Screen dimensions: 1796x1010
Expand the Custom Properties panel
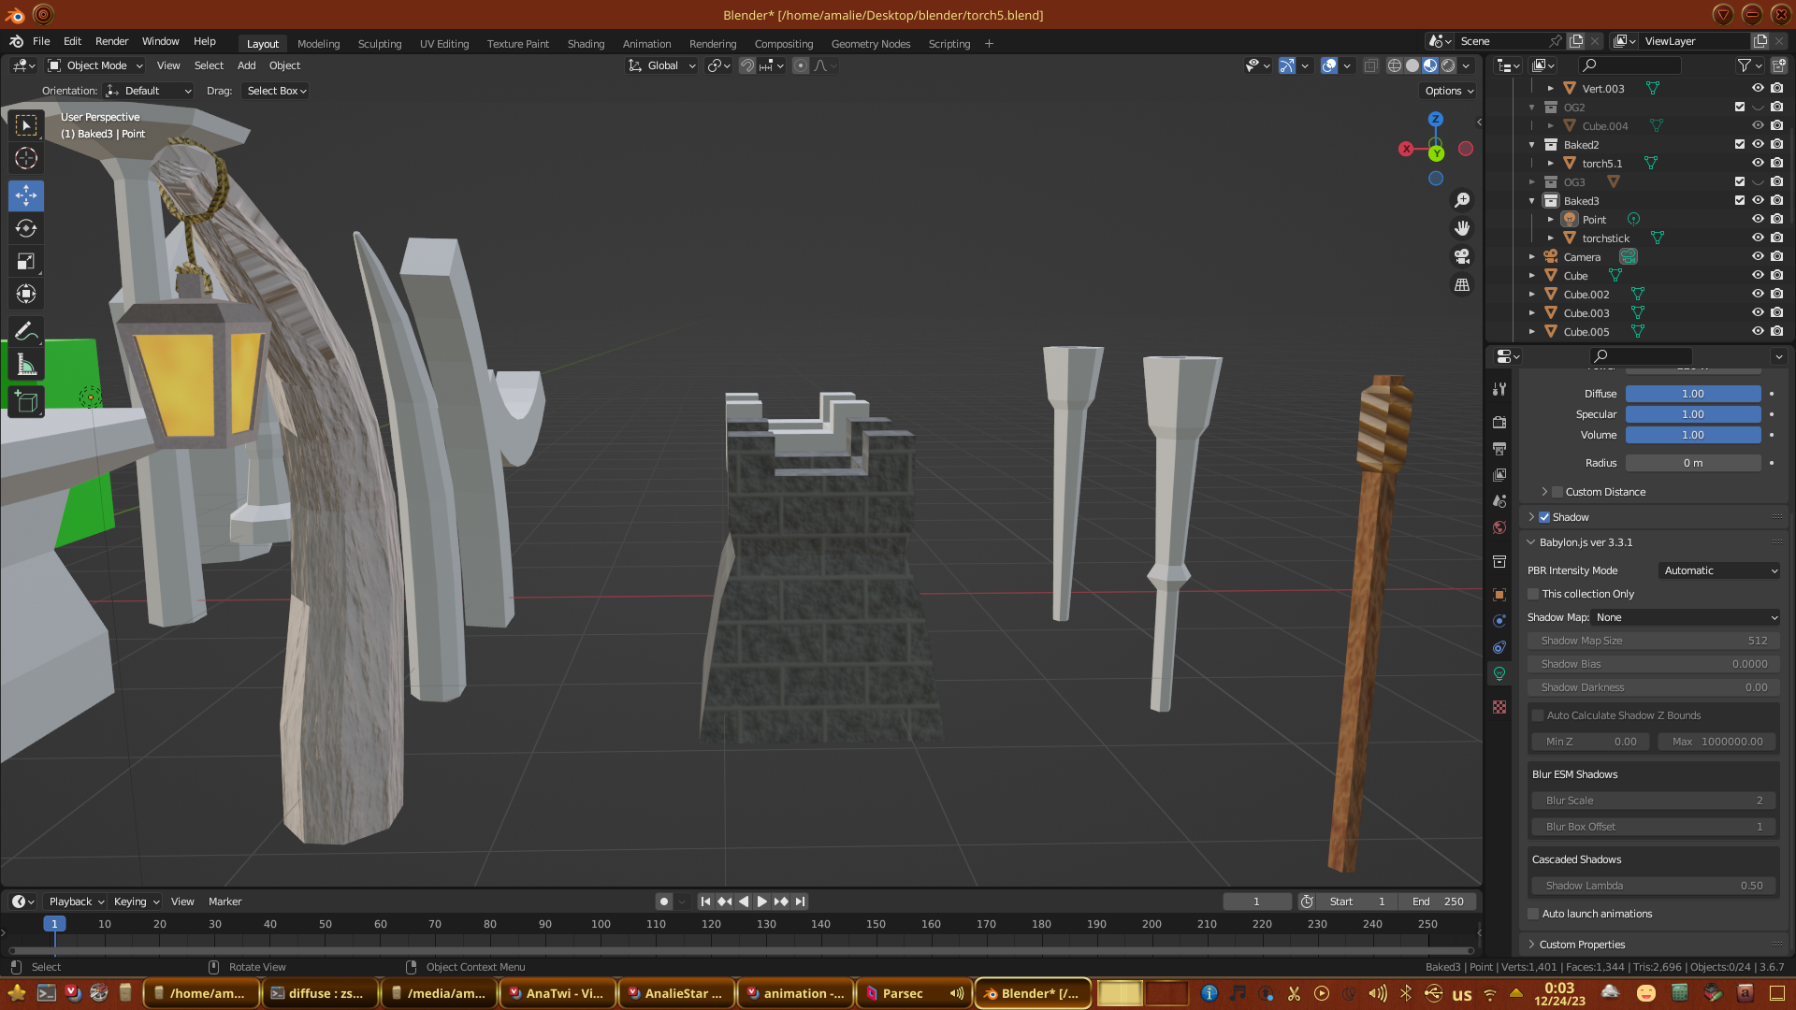click(1582, 945)
